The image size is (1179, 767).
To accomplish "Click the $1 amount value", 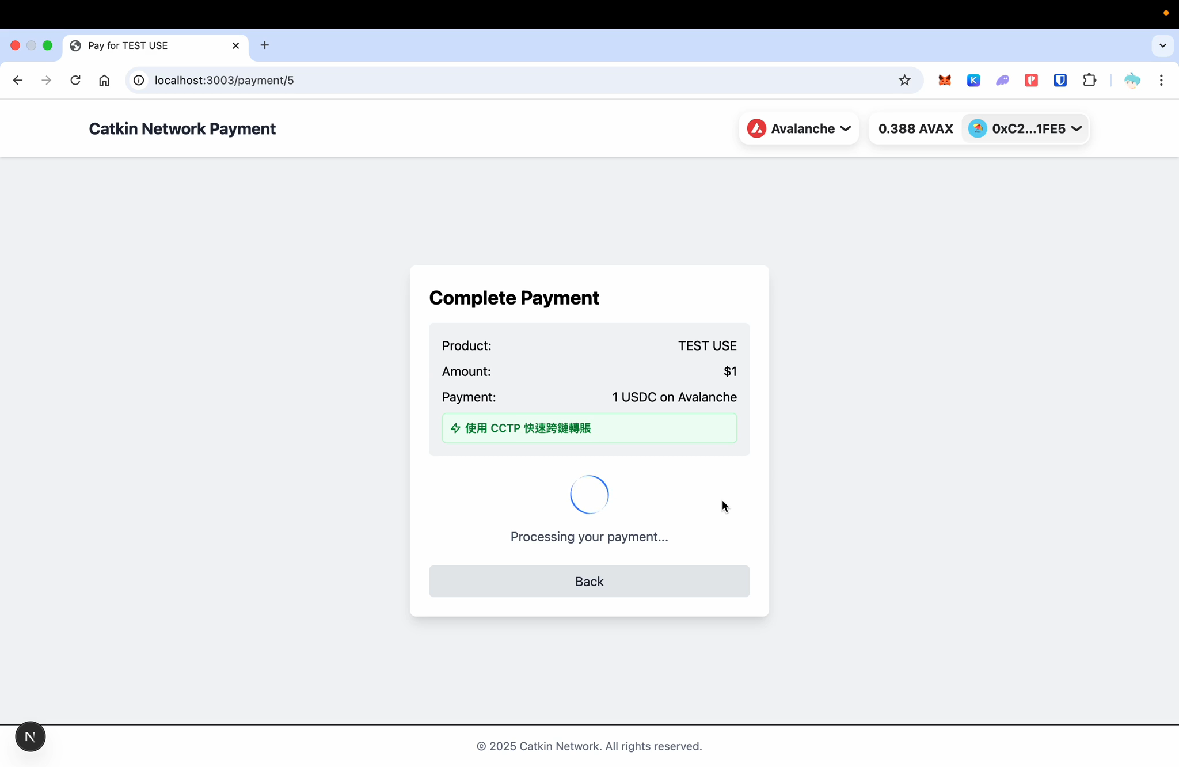I will click(730, 371).
